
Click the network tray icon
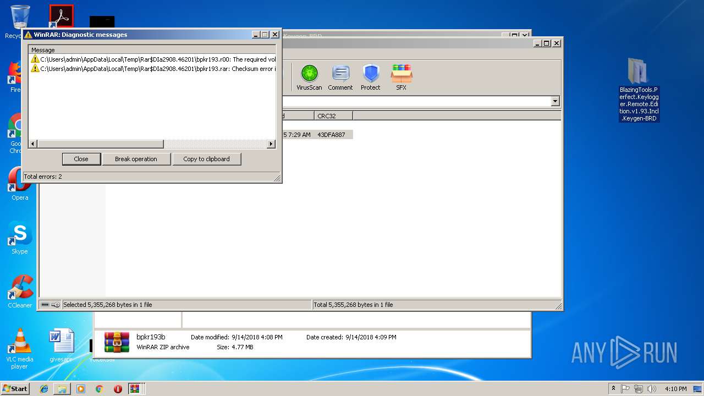(x=639, y=389)
